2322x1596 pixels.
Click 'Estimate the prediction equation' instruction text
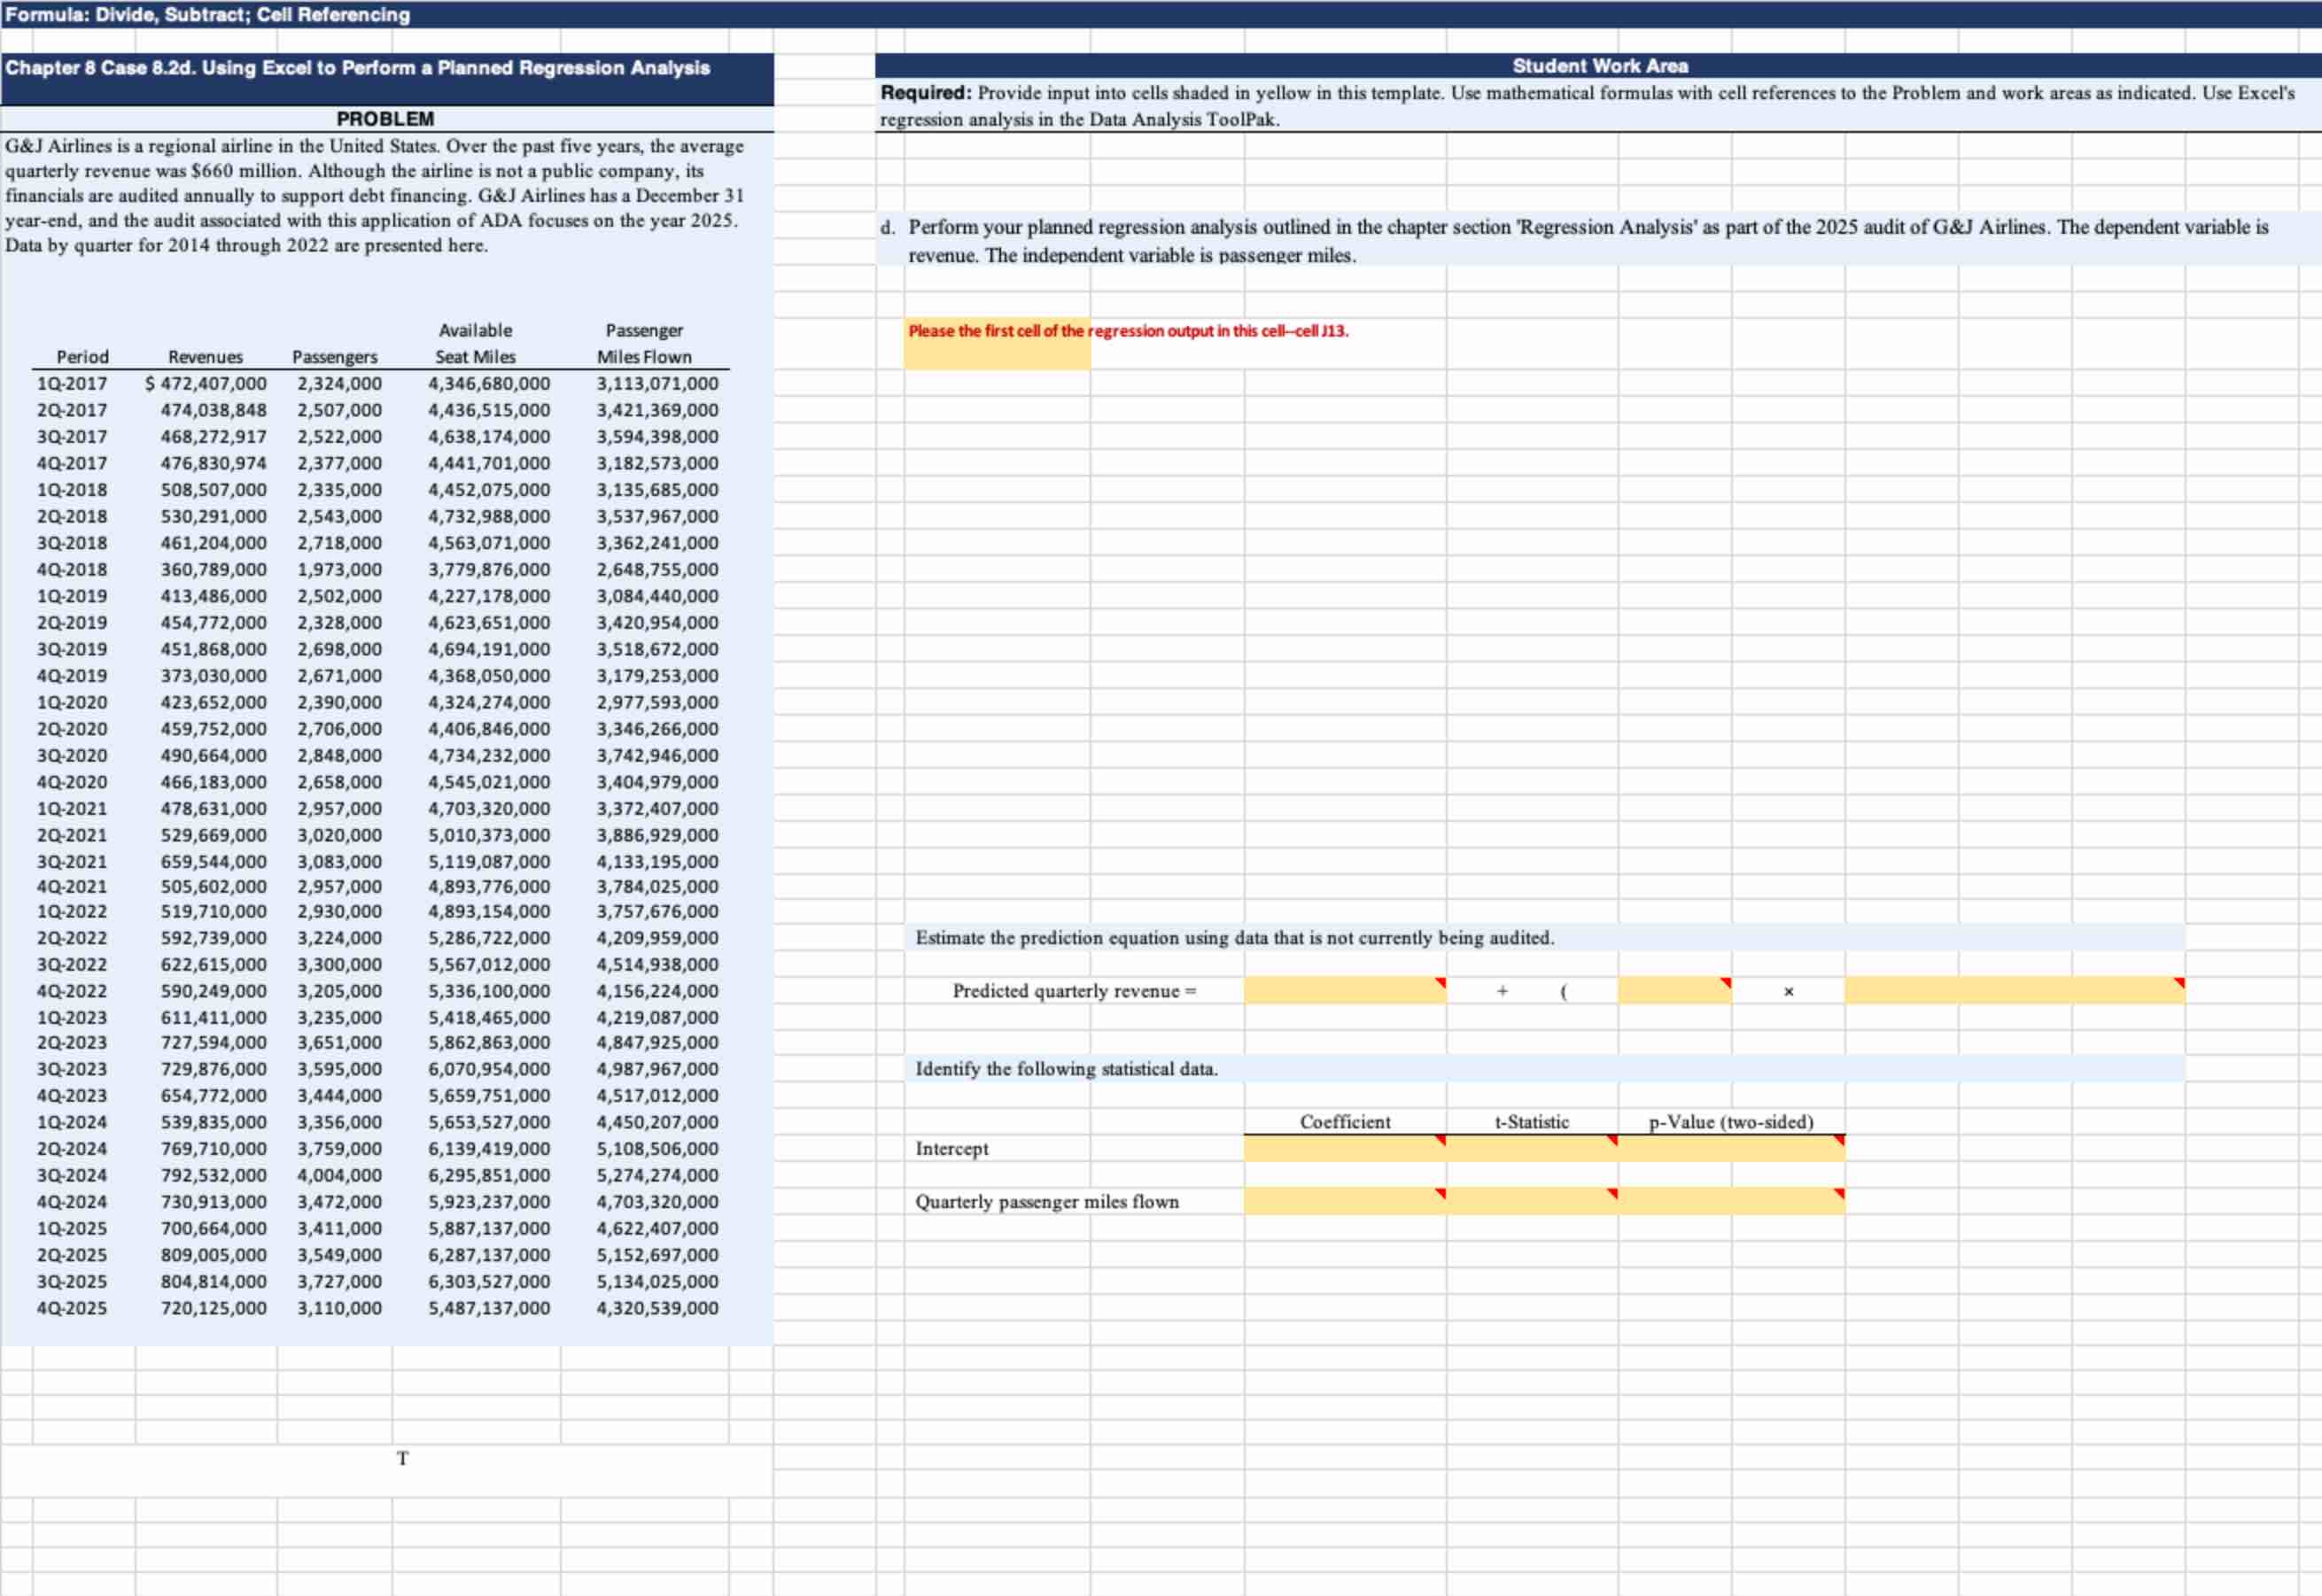click(1235, 938)
